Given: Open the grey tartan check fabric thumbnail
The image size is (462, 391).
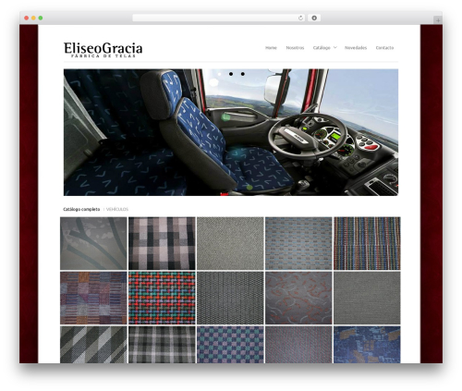Looking at the screenshot, I should tap(162, 345).
